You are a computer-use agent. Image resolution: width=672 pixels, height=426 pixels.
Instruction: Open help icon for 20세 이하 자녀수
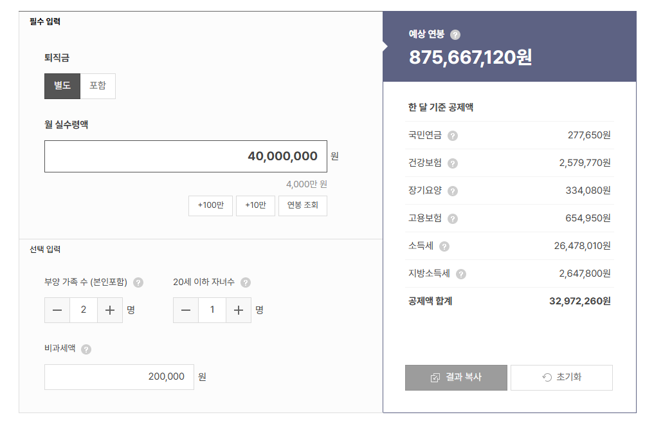tap(246, 282)
